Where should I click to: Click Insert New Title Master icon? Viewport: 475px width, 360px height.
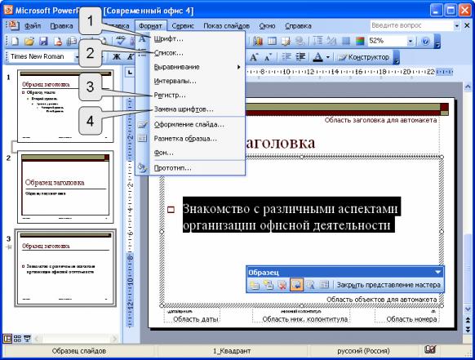(x=269, y=285)
